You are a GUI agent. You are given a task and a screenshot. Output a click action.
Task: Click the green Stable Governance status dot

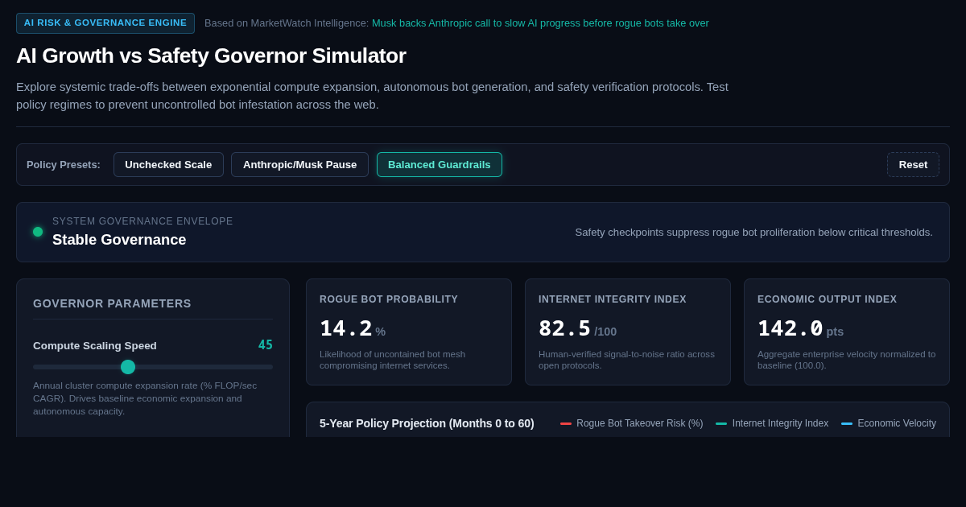click(x=38, y=232)
